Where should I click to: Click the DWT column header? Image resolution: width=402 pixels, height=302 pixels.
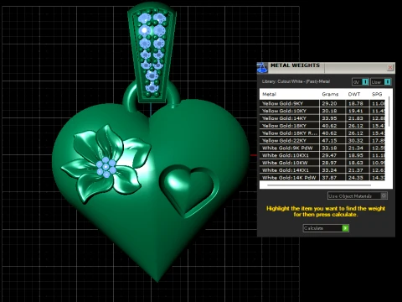click(354, 94)
